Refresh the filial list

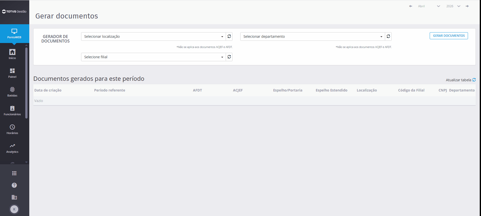(229, 57)
